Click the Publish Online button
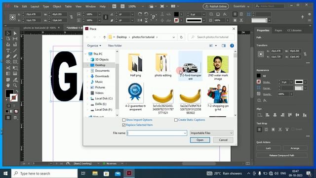 tap(216, 6)
